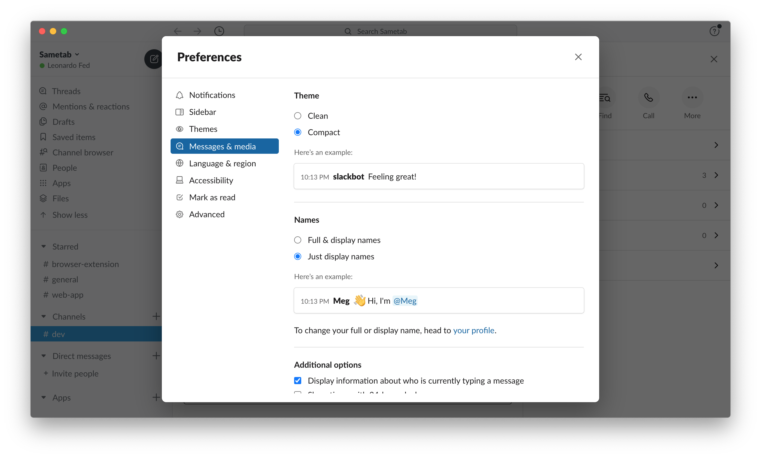Open the Notifications preferences tab
The image size is (761, 458).
[212, 95]
